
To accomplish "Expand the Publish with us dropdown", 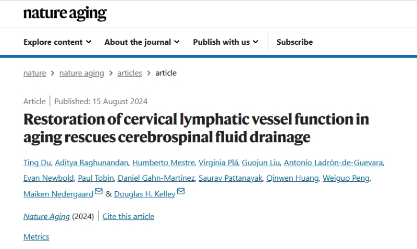I will pos(225,42).
